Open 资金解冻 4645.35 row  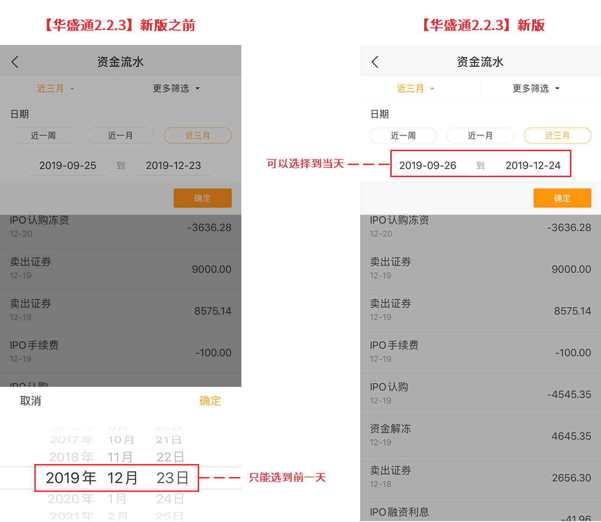[x=480, y=435]
